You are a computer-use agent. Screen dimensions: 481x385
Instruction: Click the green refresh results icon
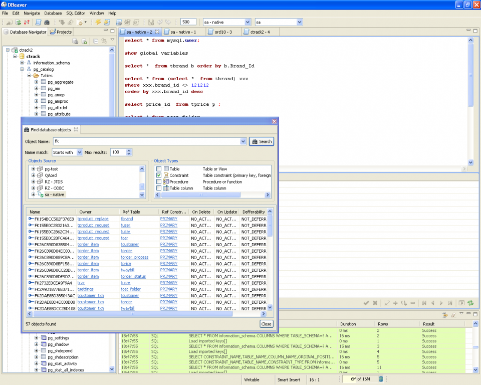click(x=470, y=303)
